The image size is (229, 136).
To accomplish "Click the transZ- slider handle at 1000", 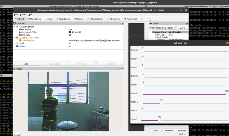I will pyautogui.click(x=227, y=95).
